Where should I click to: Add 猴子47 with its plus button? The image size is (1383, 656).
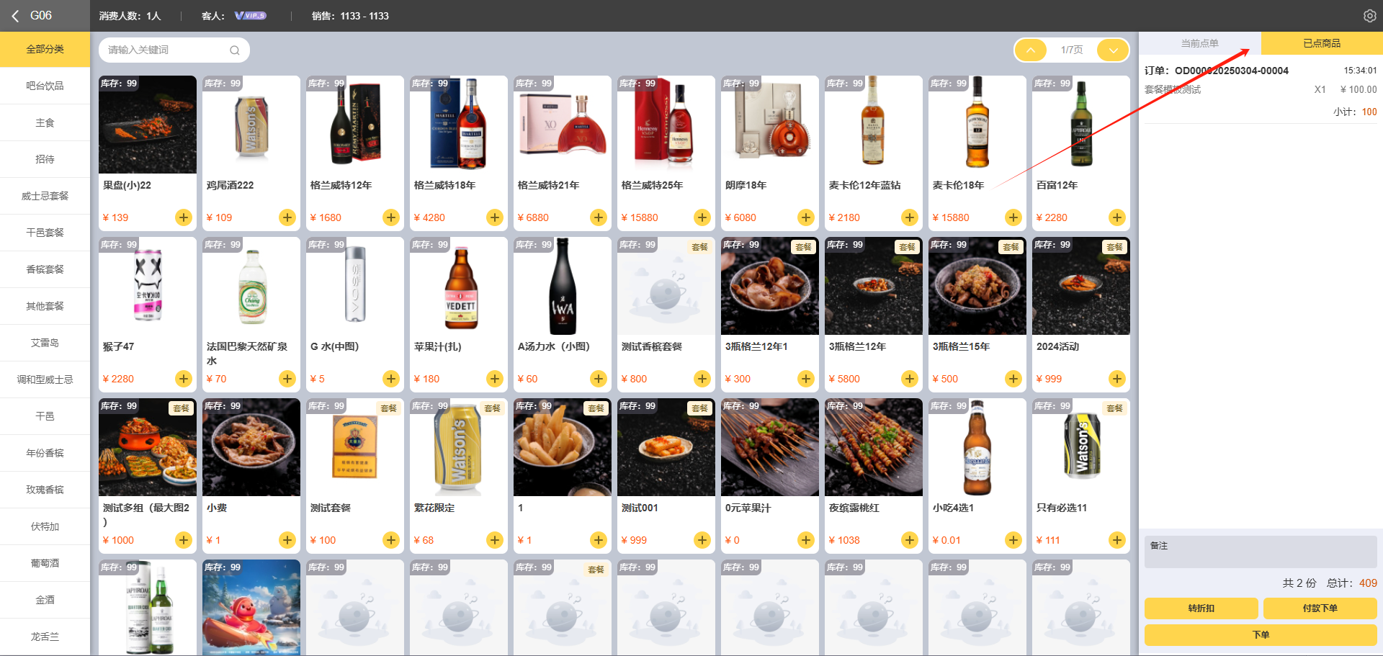tap(184, 379)
